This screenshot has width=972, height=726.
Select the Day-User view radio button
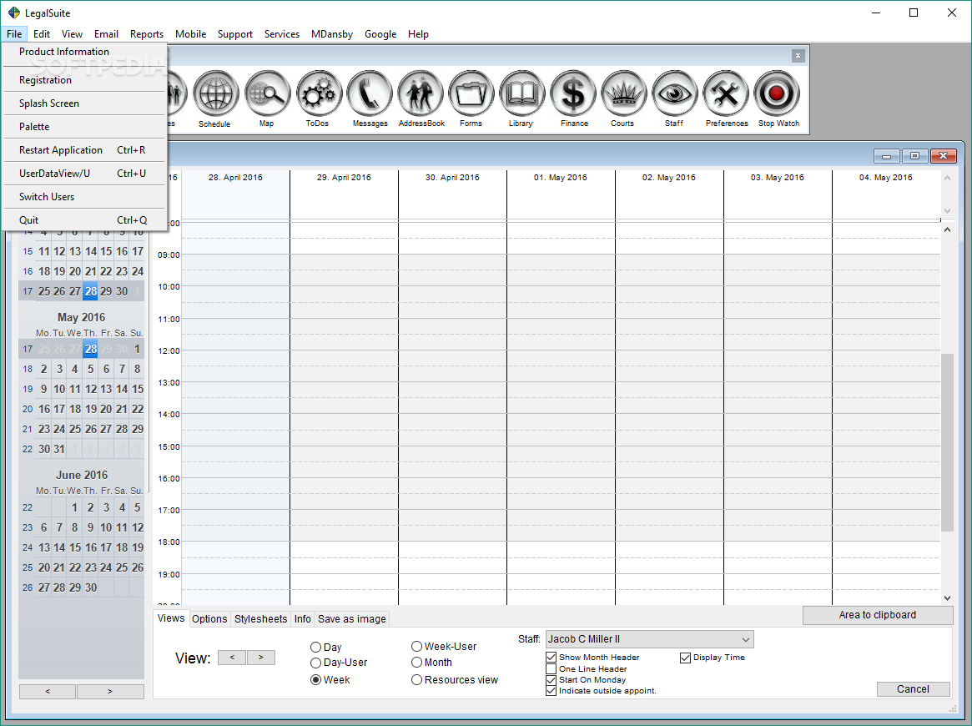pyautogui.click(x=315, y=663)
